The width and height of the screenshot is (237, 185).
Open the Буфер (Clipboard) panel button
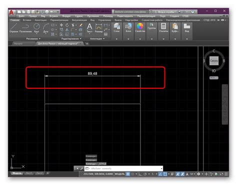(175, 31)
